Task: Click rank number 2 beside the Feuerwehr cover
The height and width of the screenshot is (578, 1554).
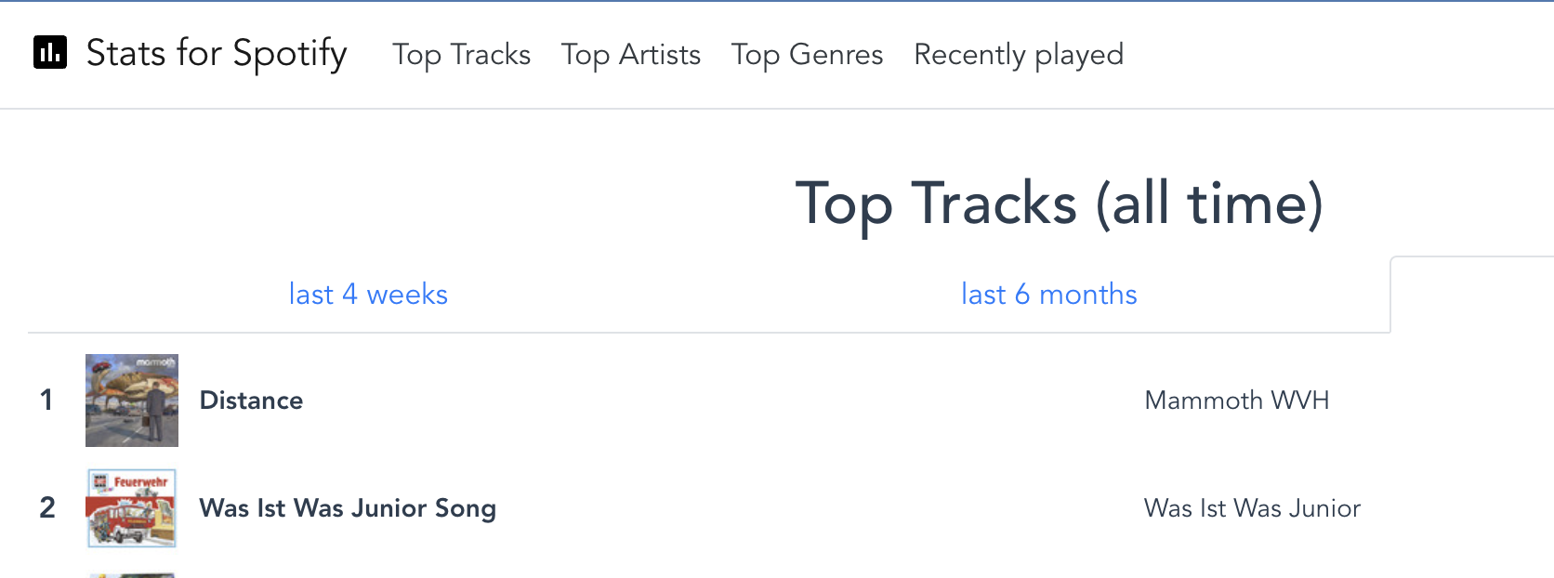Action: (47, 508)
